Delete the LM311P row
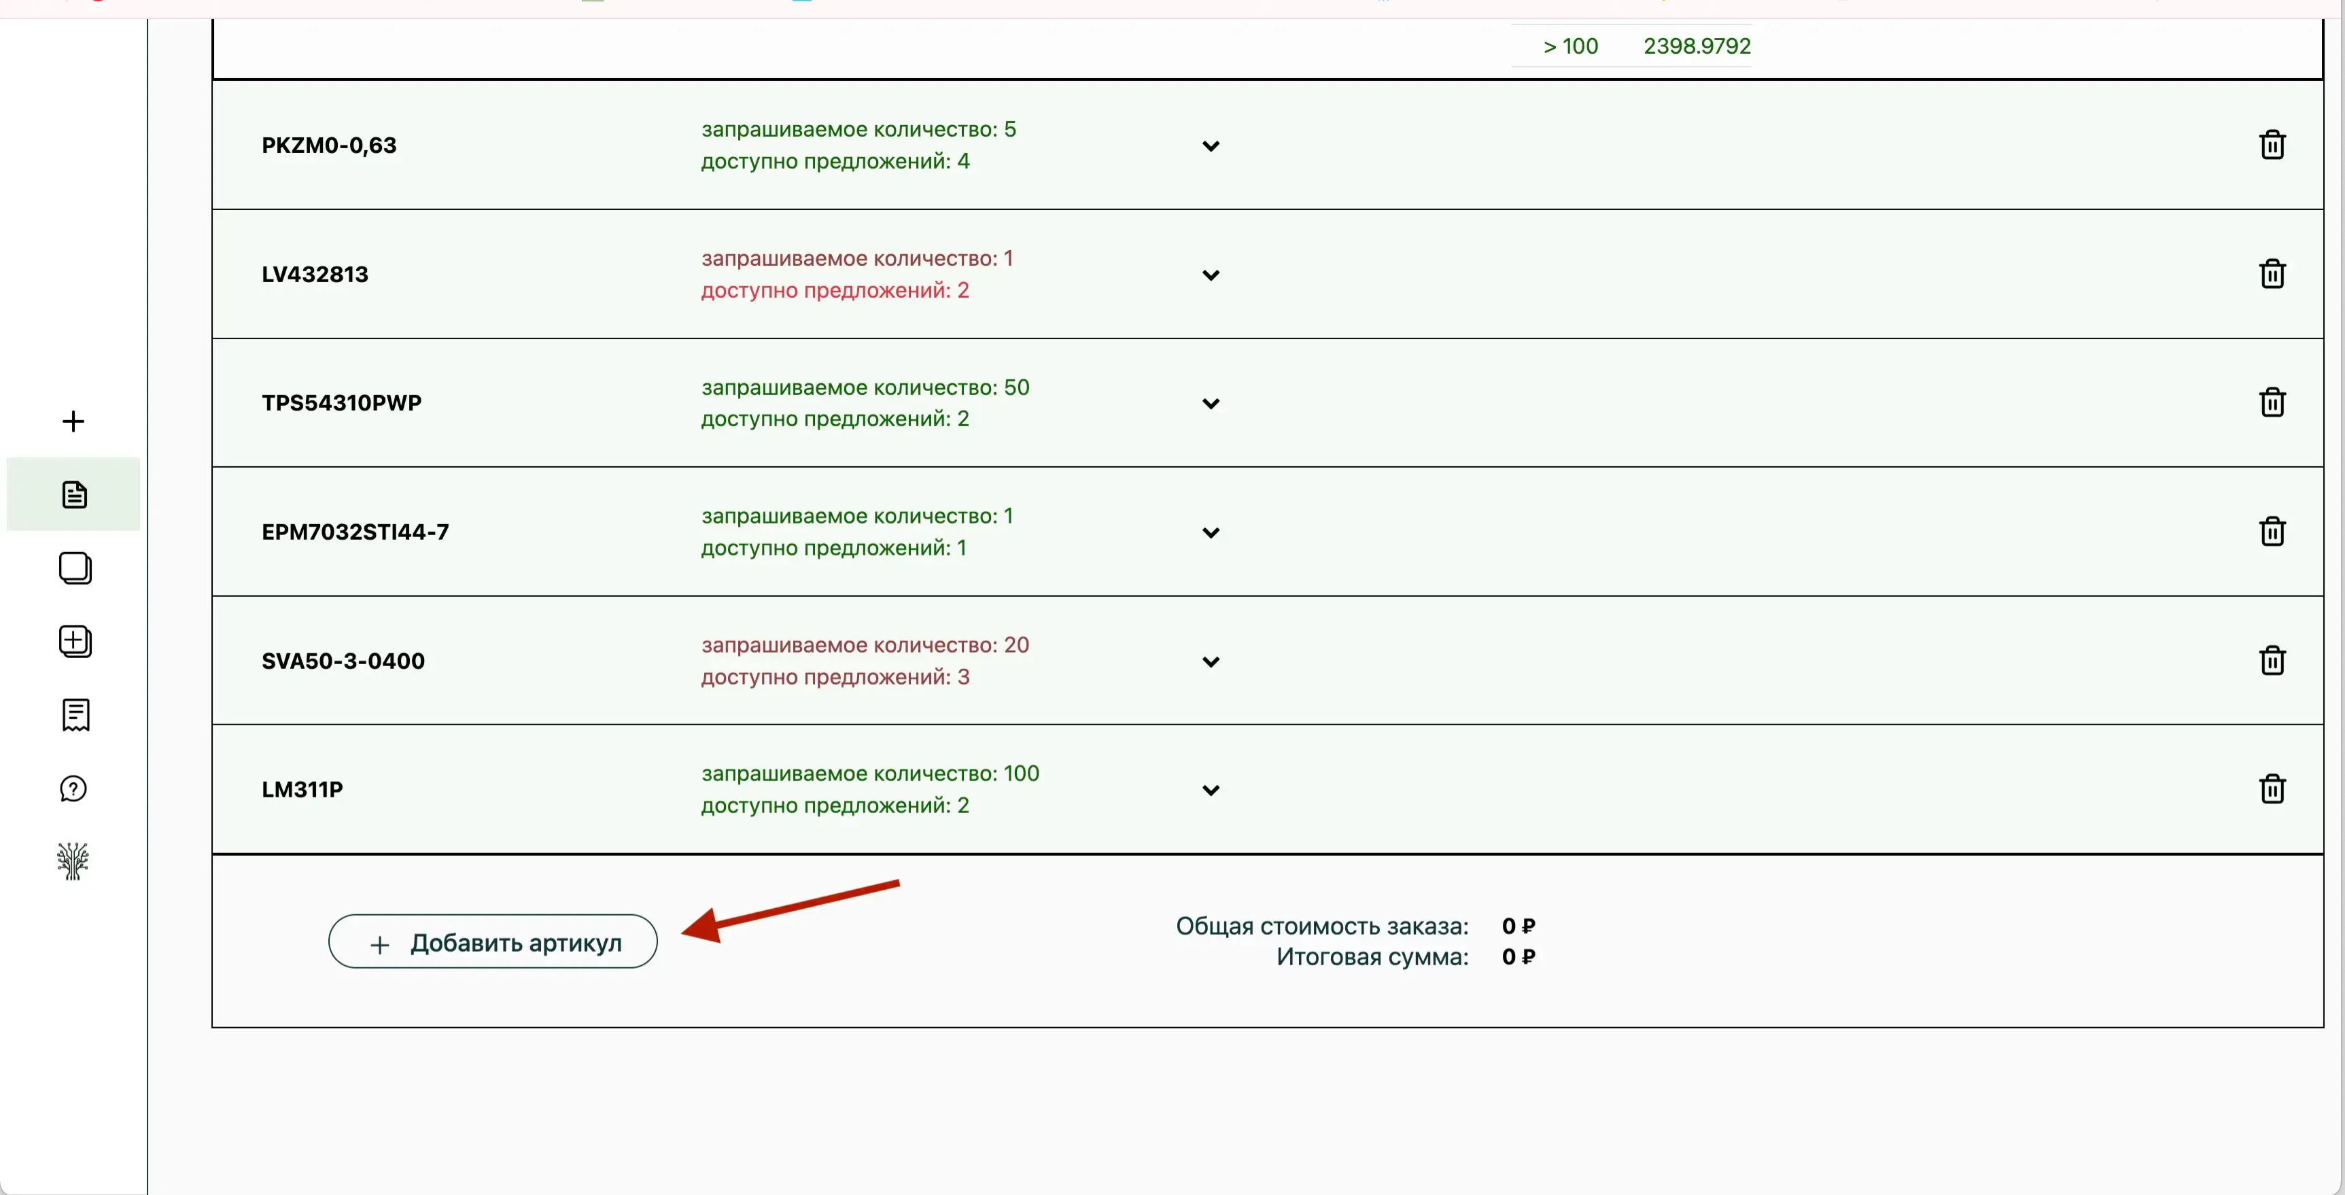The image size is (2345, 1195). click(2272, 789)
